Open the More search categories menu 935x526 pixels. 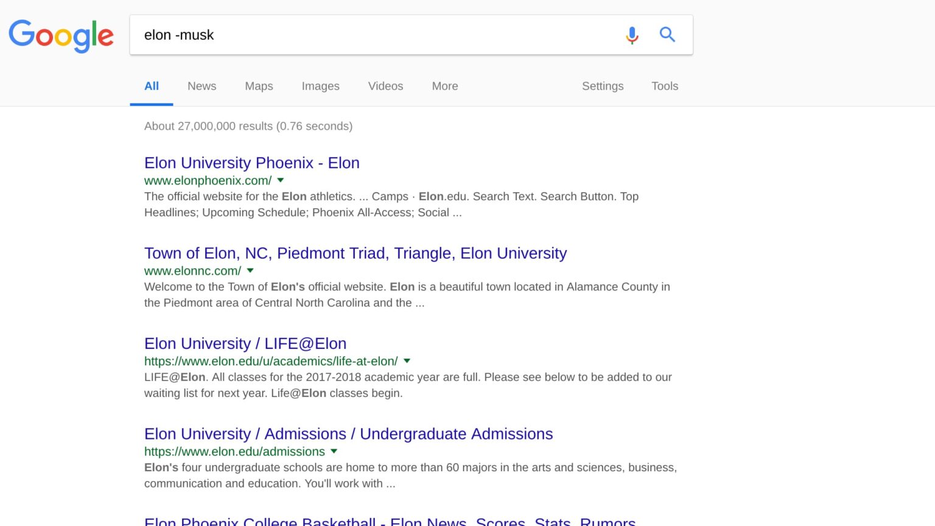tap(444, 86)
